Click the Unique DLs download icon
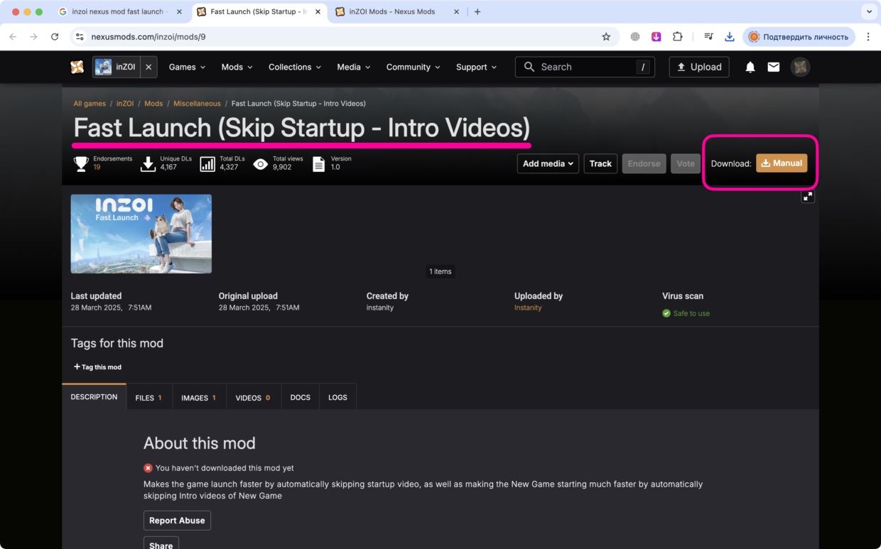This screenshot has height=549, width=881. pos(148,164)
